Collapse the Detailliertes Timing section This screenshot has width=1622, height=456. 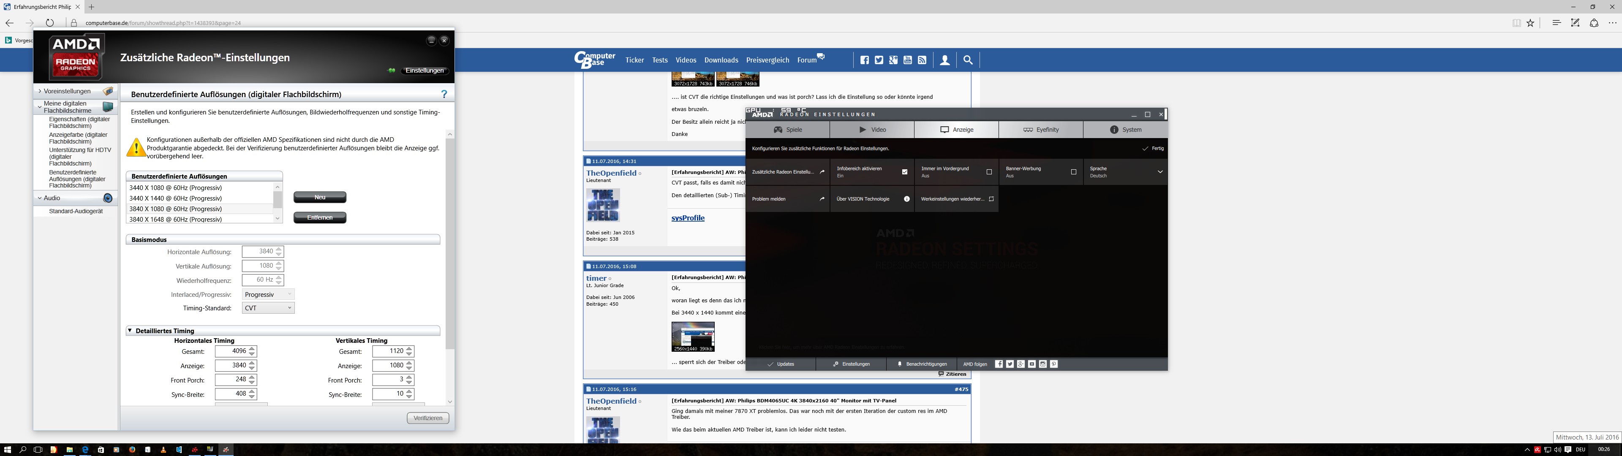[x=130, y=331]
